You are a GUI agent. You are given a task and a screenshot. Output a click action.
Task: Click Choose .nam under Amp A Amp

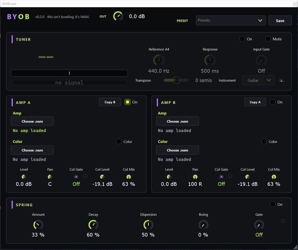[32, 121]
